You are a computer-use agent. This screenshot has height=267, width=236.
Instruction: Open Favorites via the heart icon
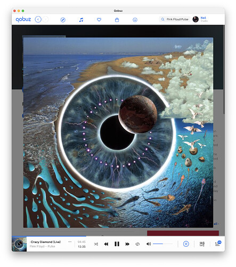(x=99, y=20)
